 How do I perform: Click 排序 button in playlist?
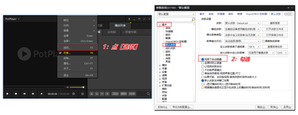132,94
